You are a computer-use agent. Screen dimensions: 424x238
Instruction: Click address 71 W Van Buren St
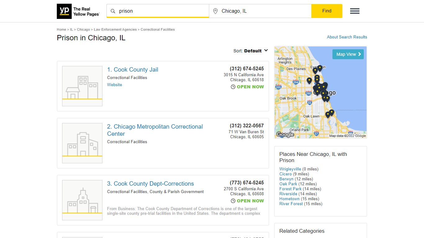(246, 132)
